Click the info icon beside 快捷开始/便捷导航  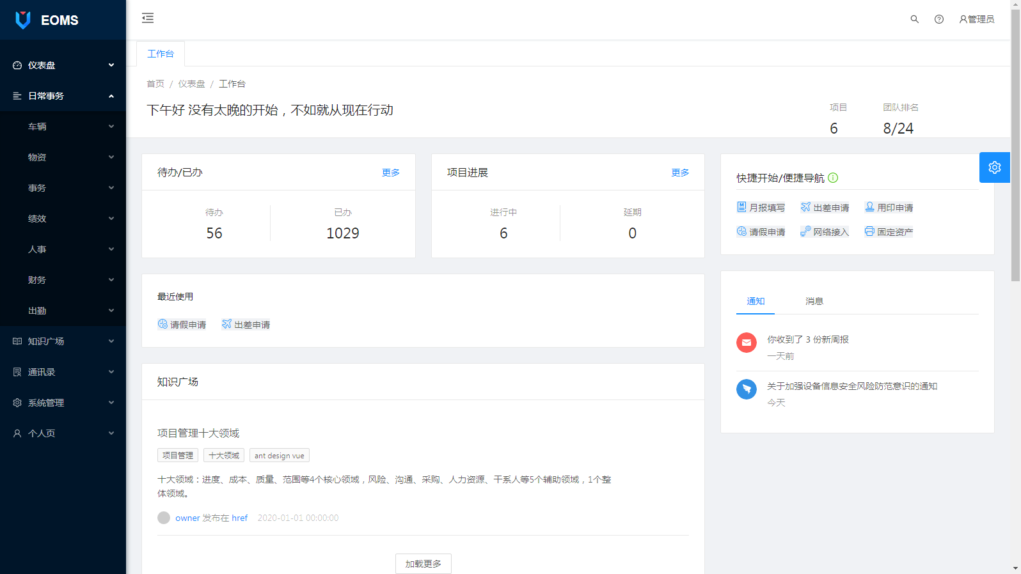[833, 178]
